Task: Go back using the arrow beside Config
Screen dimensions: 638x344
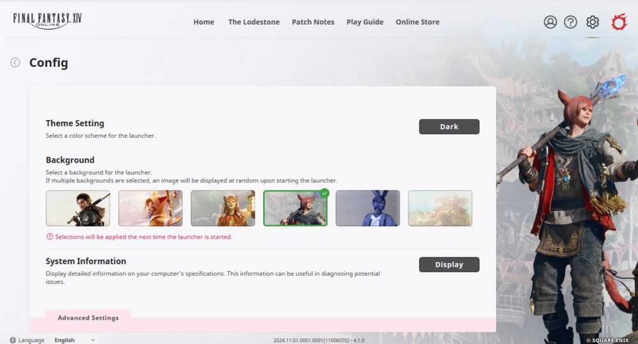Action: click(x=15, y=63)
